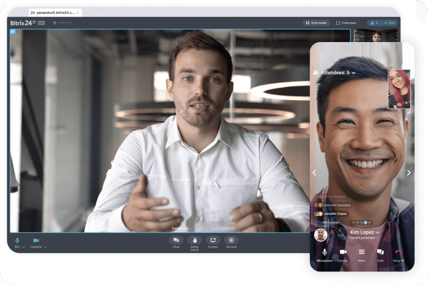Select the yanandco5.bitrix24 browser tab
Viewport: 428px width, 285px height.
tap(53, 13)
